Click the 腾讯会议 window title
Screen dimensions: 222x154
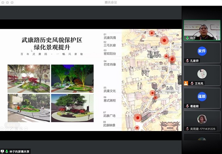point(111,2)
